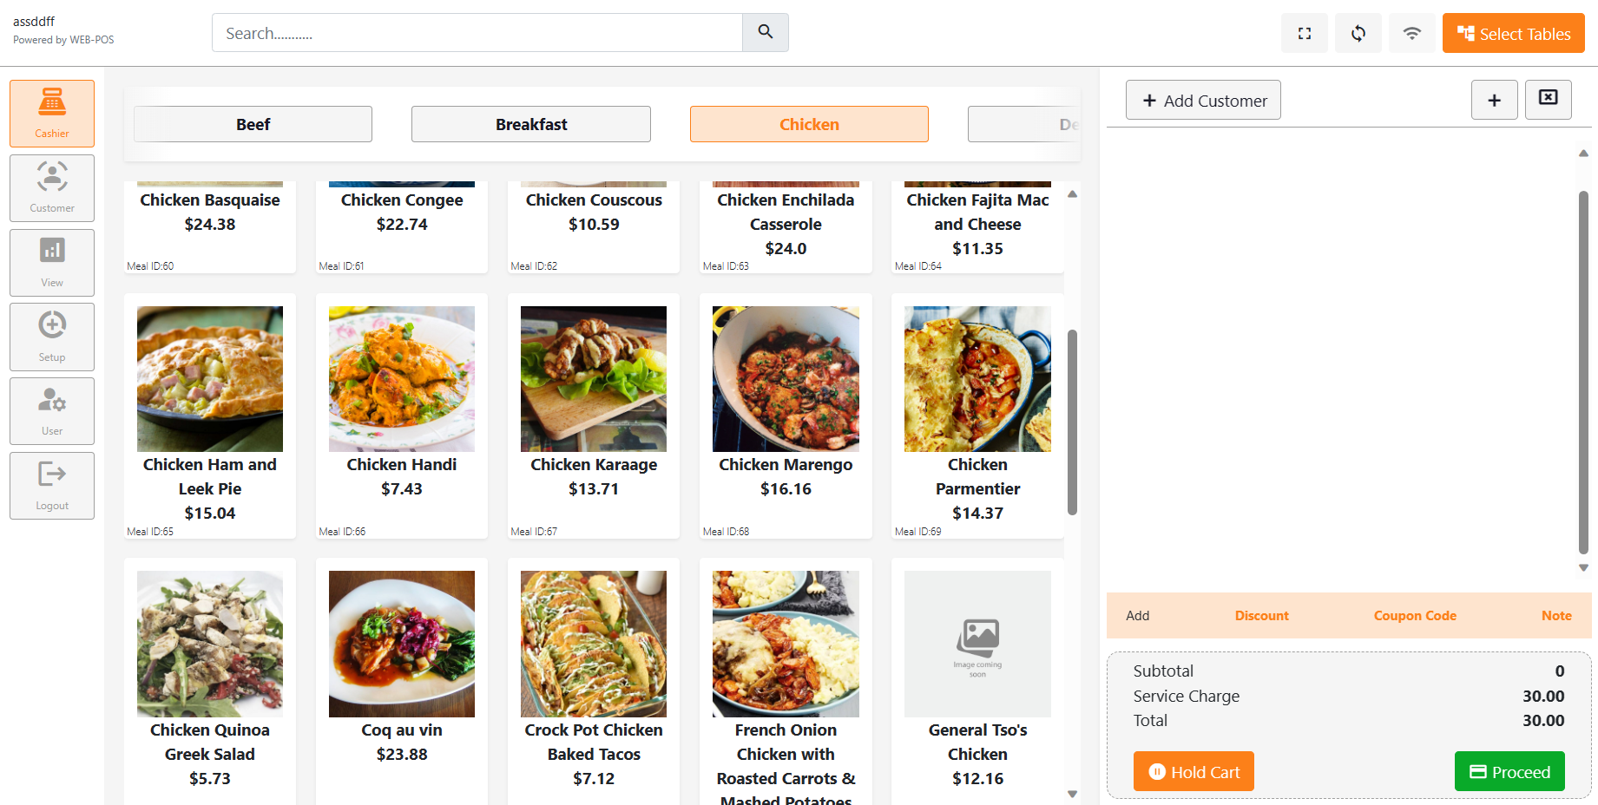Open the Discount tab in the cart
1598x805 pixels.
[x=1261, y=615]
